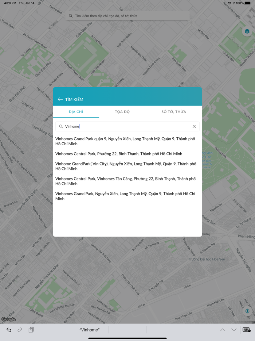Tap the magnifier icon in the dialog search field

pos(61,126)
